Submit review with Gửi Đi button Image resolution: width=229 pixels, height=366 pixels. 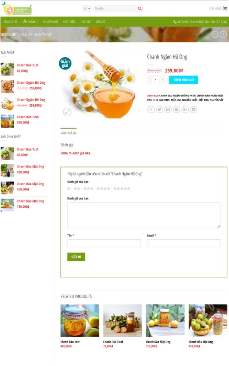(76, 257)
